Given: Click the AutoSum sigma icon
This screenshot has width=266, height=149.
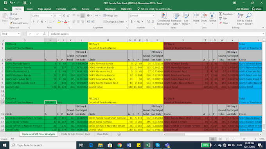Looking at the screenshot, I should (x=221, y=14).
